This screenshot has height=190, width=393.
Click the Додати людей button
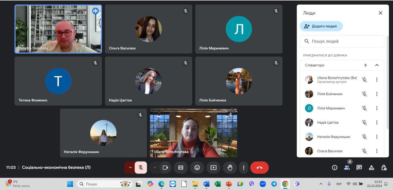point(321,26)
